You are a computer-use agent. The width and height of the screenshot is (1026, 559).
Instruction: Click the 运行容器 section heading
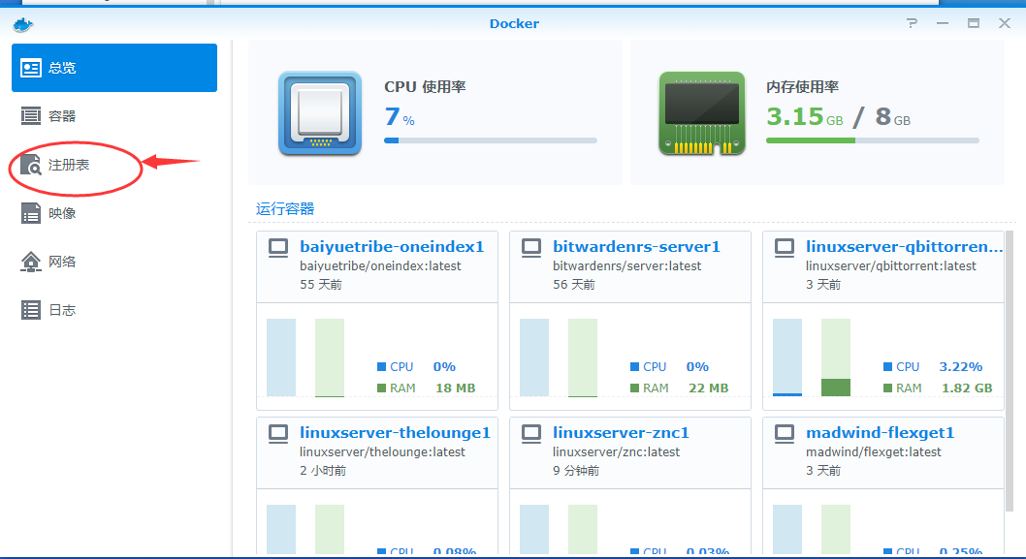(285, 209)
